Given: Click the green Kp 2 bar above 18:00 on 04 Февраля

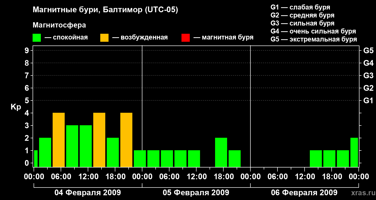Looking at the screenshot, I should point(113,152).
